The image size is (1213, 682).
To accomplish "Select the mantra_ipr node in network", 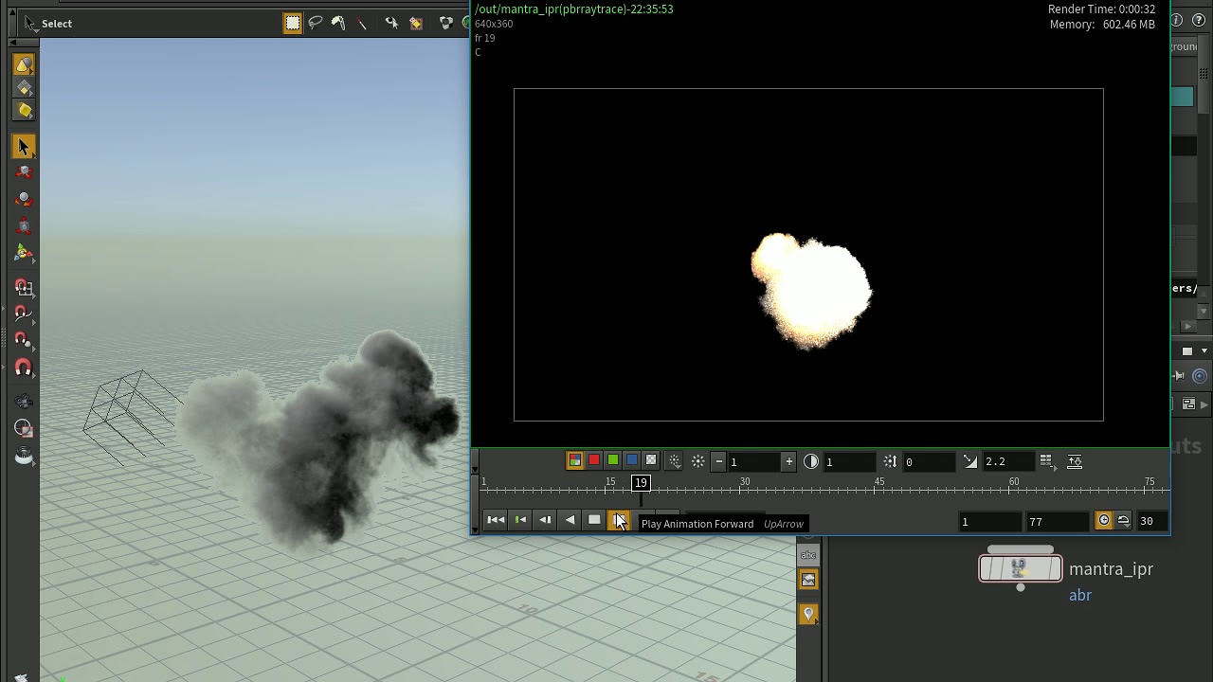I will coord(1021,568).
